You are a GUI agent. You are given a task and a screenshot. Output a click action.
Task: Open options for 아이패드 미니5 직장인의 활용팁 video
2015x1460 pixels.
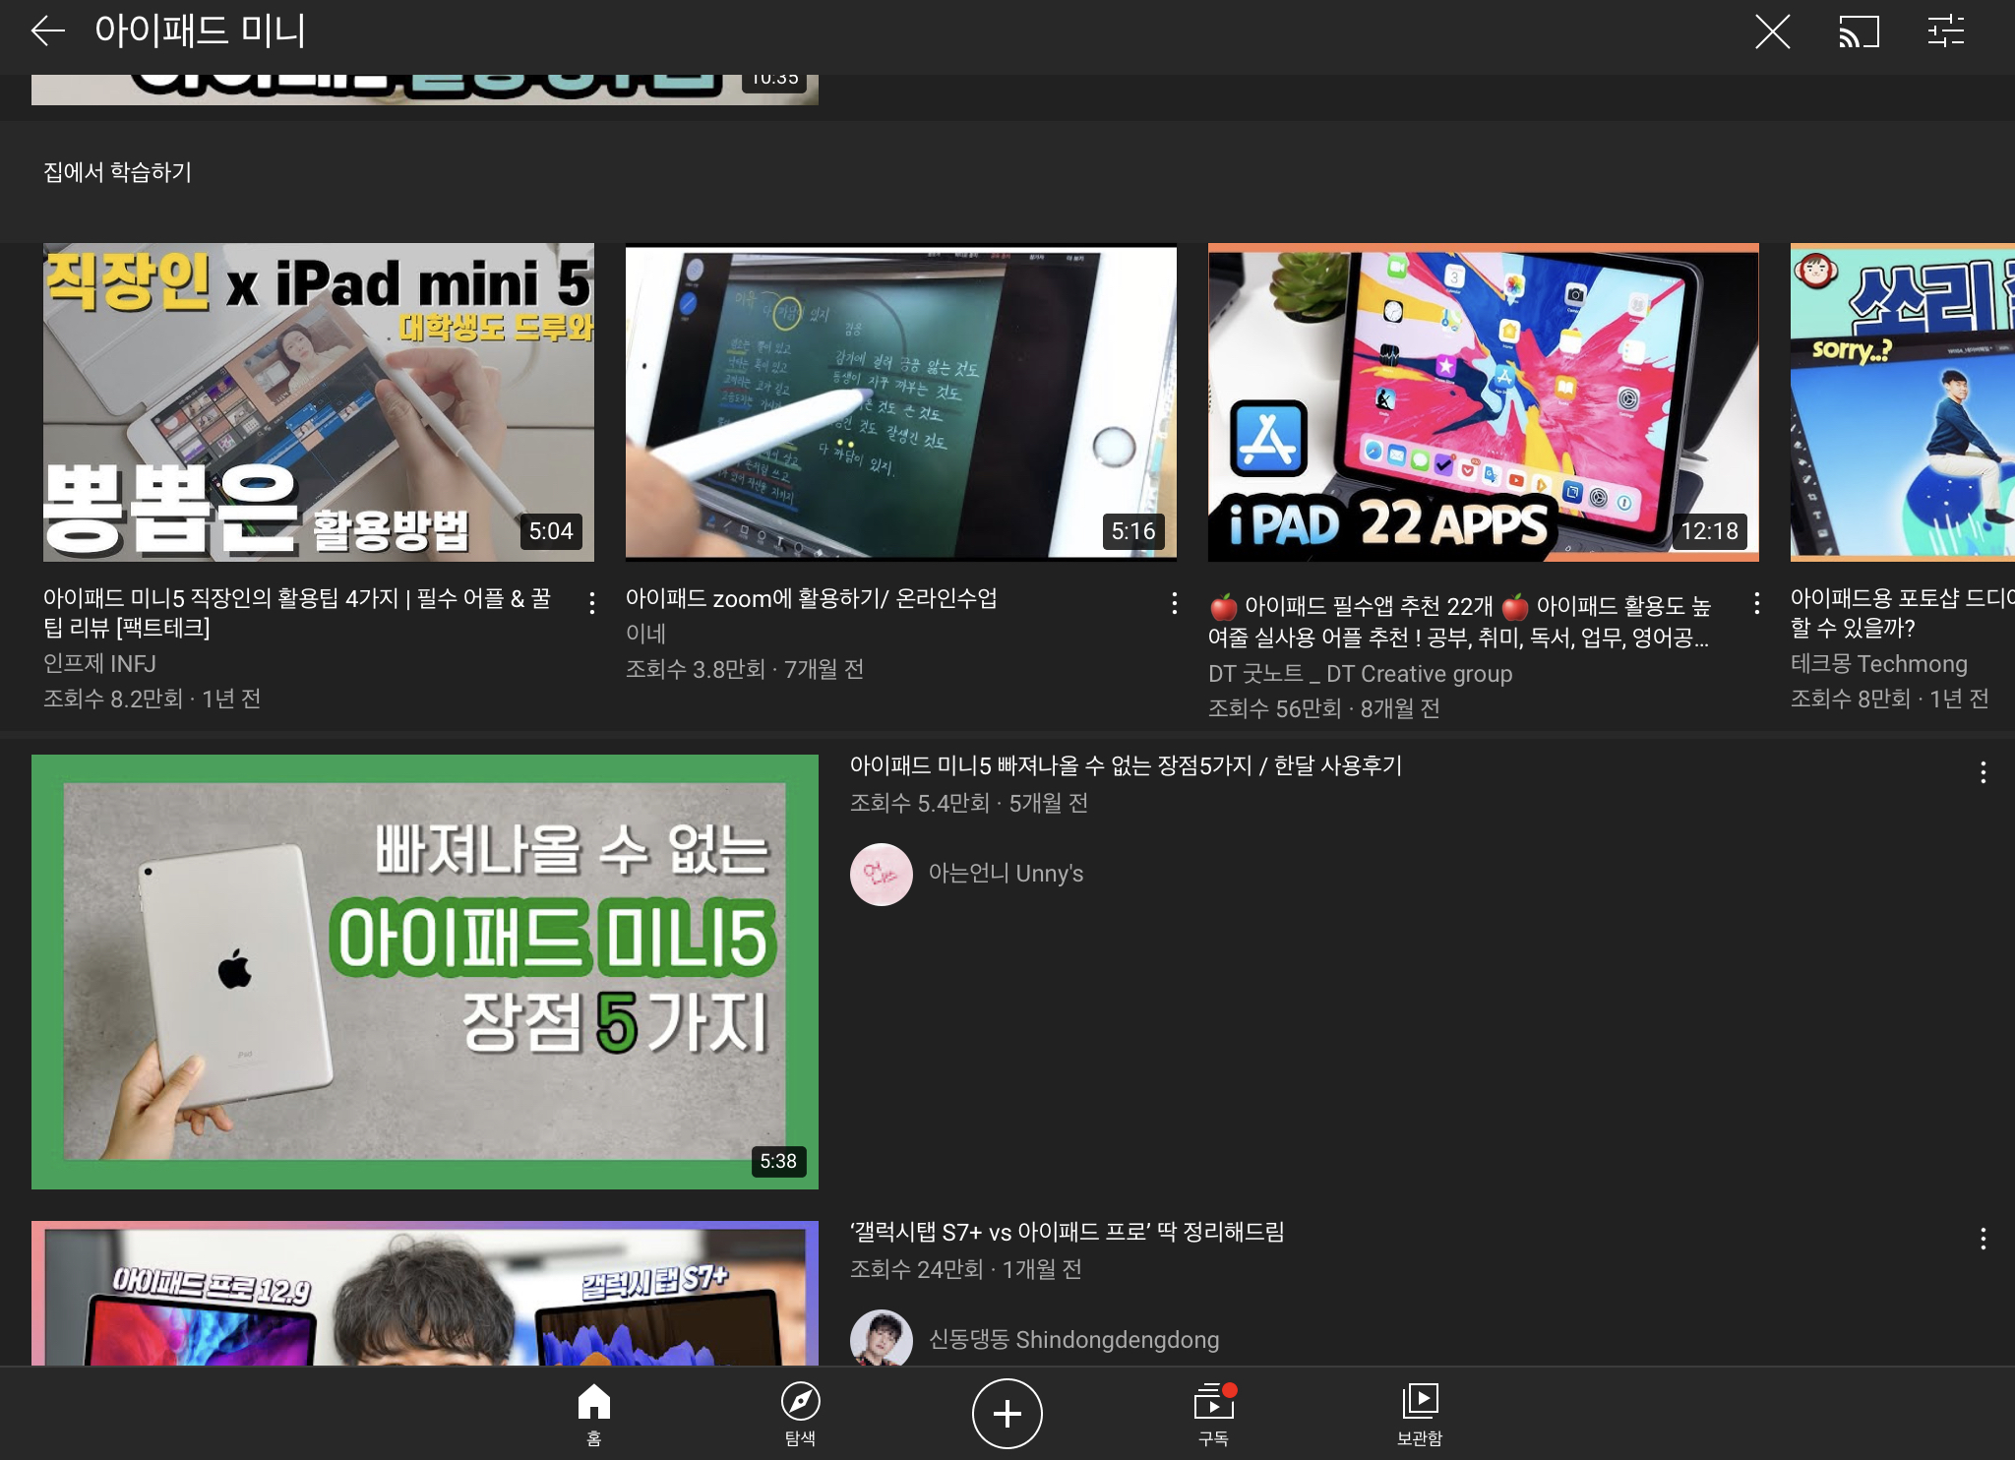click(591, 603)
